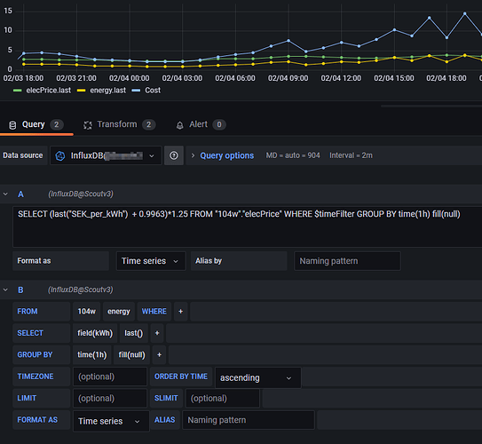
Task: Click the Alias by Naming pattern field
Action: [x=347, y=261]
